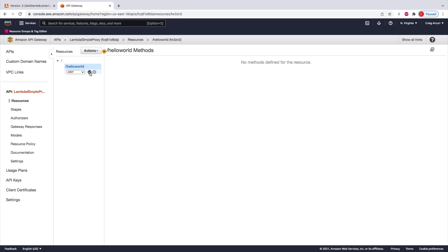Open the Adblock Plus extension icon

(x=407, y=14)
